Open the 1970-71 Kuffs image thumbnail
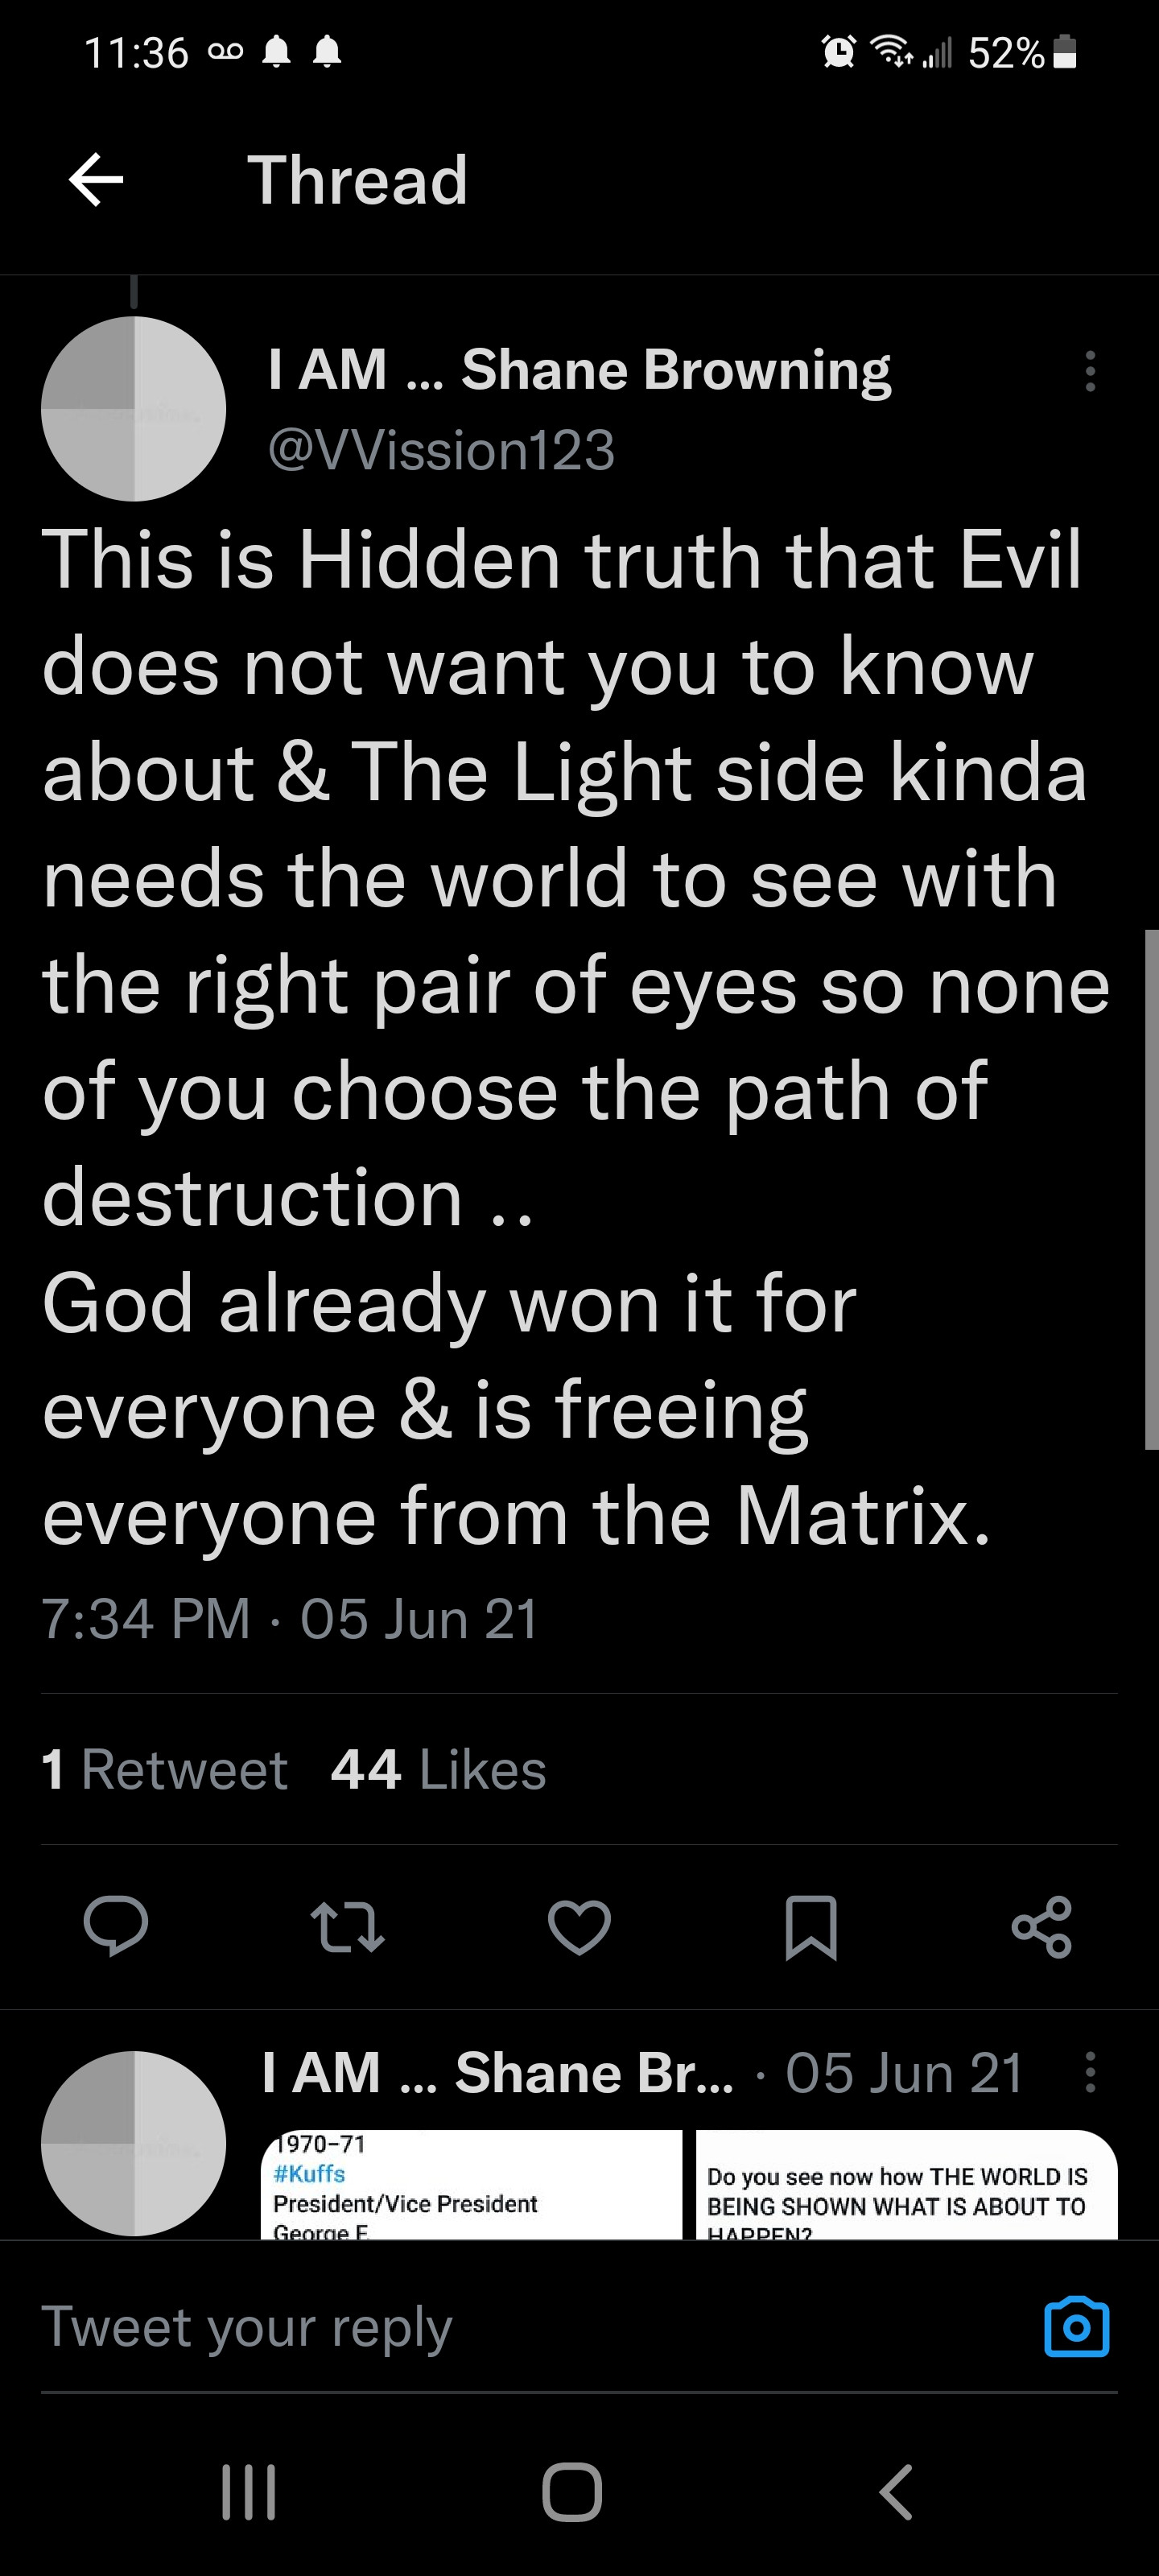This screenshot has height=2576, width=1159. [471, 2183]
